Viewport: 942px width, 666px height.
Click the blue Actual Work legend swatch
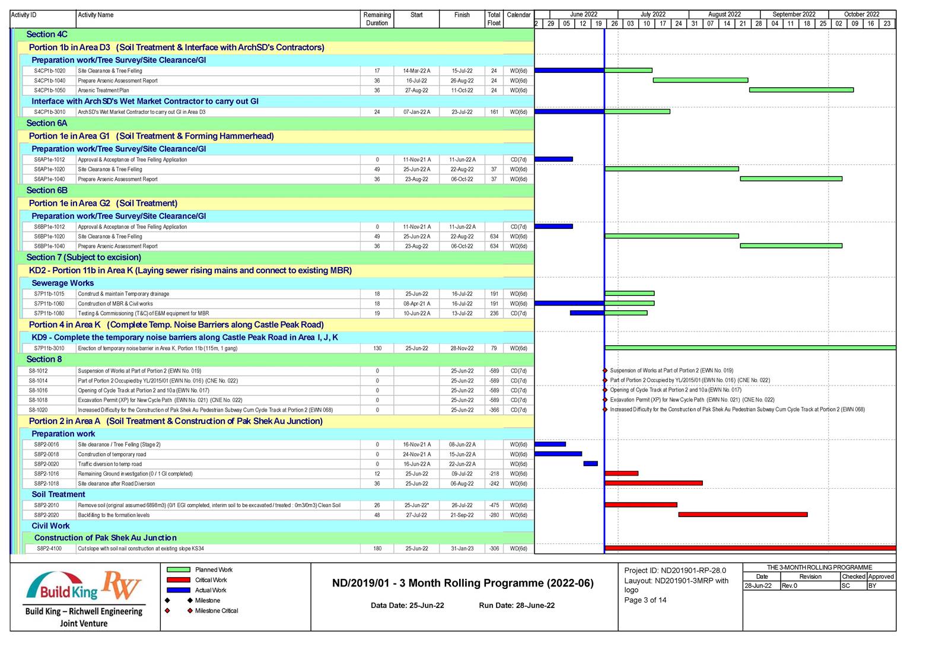(x=179, y=590)
